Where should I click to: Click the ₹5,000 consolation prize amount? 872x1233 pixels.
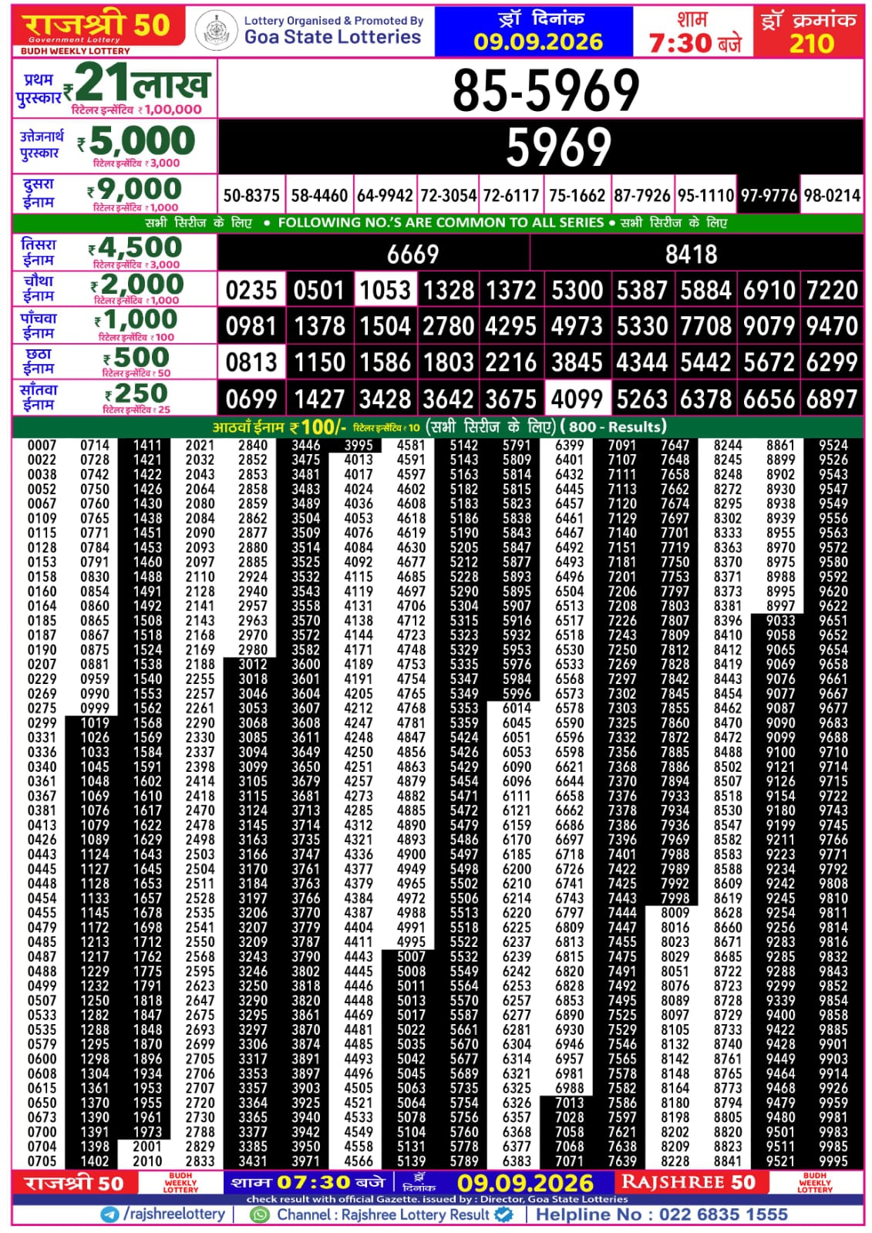tap(136, 141)
